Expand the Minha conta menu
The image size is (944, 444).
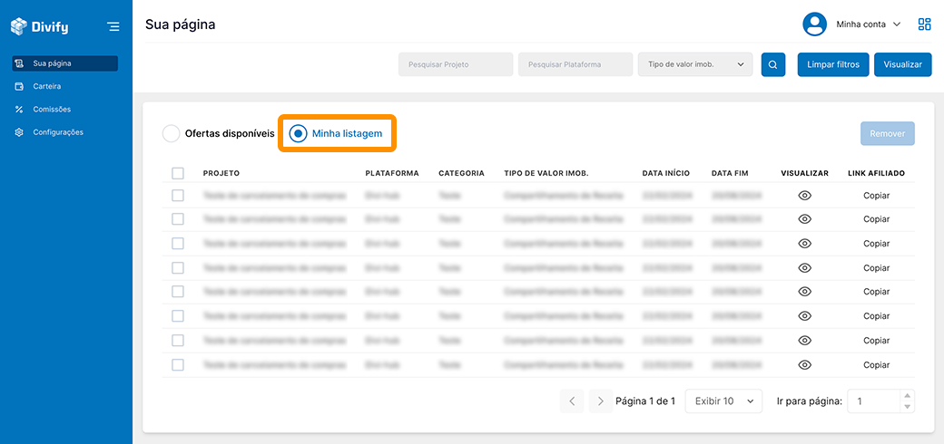pyautogui.click(x=868, y=24)
